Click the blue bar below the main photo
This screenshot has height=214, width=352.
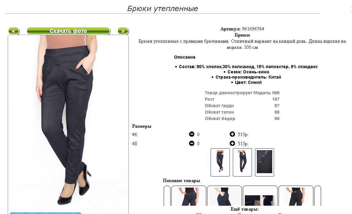coord(46,213)
